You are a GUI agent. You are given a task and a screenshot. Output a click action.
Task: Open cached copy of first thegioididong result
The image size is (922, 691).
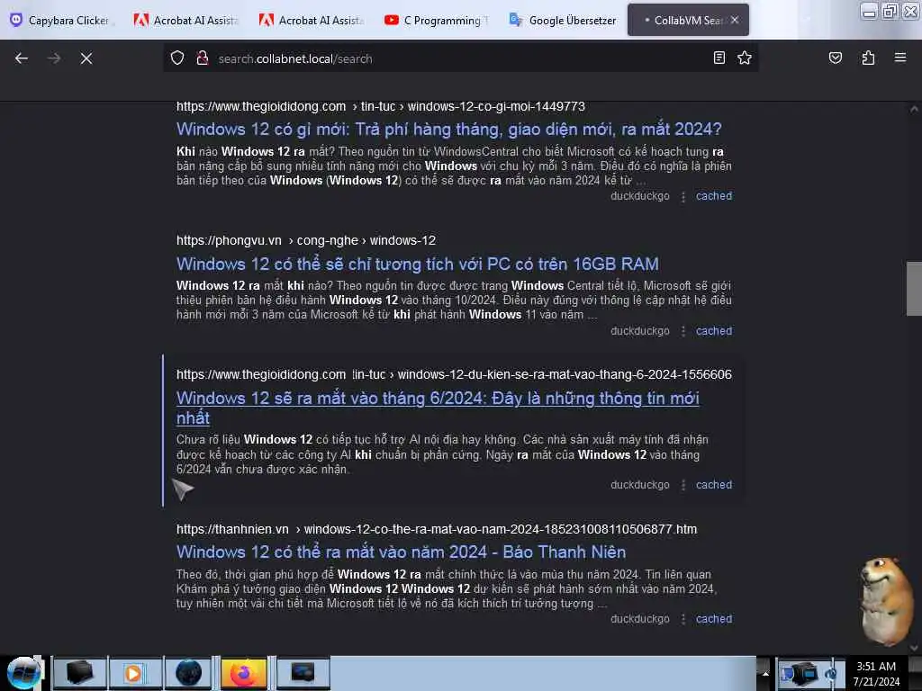[x=714, y=196]
